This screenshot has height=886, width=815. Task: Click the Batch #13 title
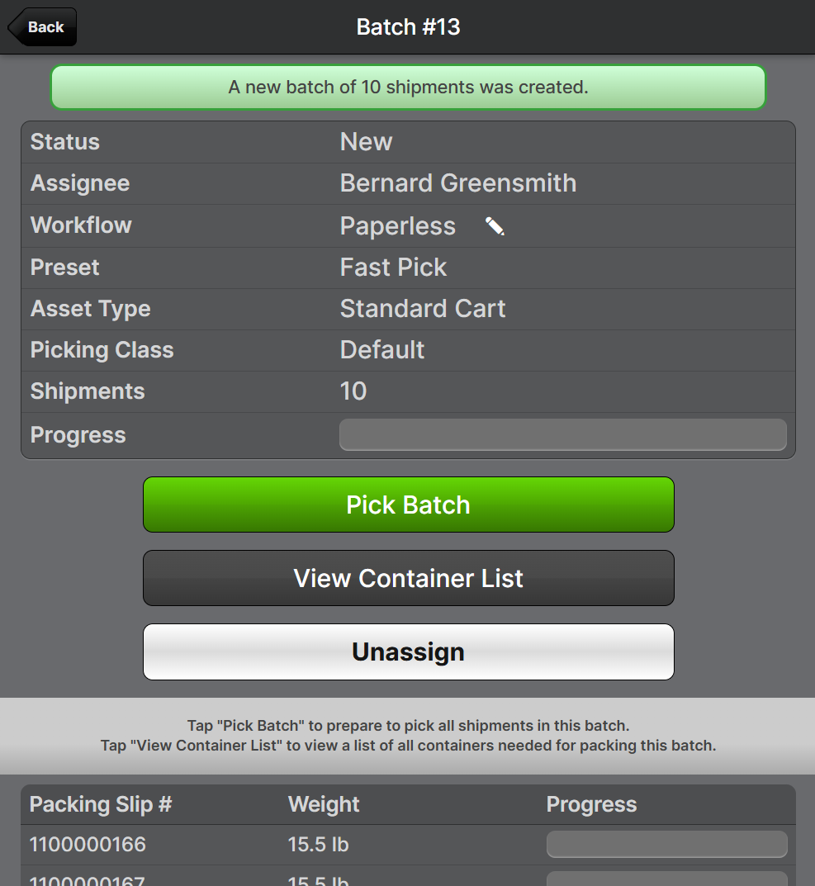click(408, 27)
